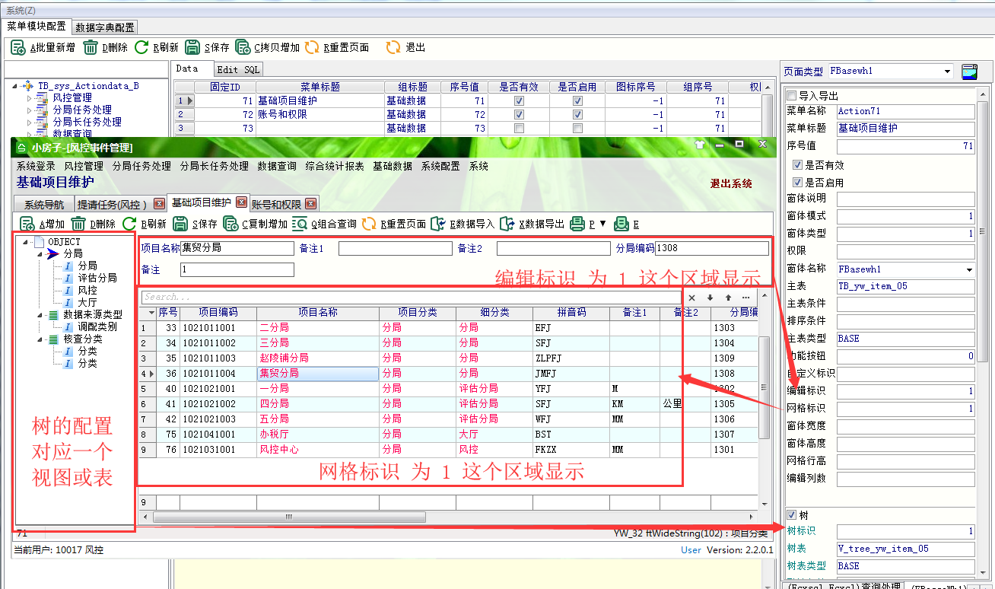Toggle the 是否启用 checkbox in row 72 of the Data grid

[x=578, y=114]
